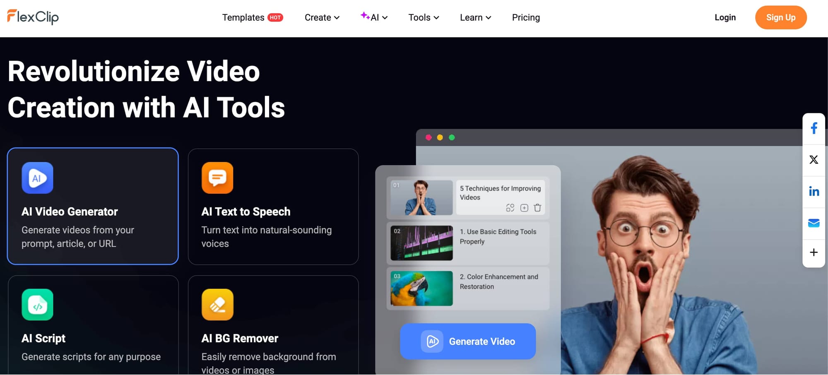Open the AI Video Generator icon
This screenshot has height=375, width=828.
pyautogui.click(x=37, y=178)
